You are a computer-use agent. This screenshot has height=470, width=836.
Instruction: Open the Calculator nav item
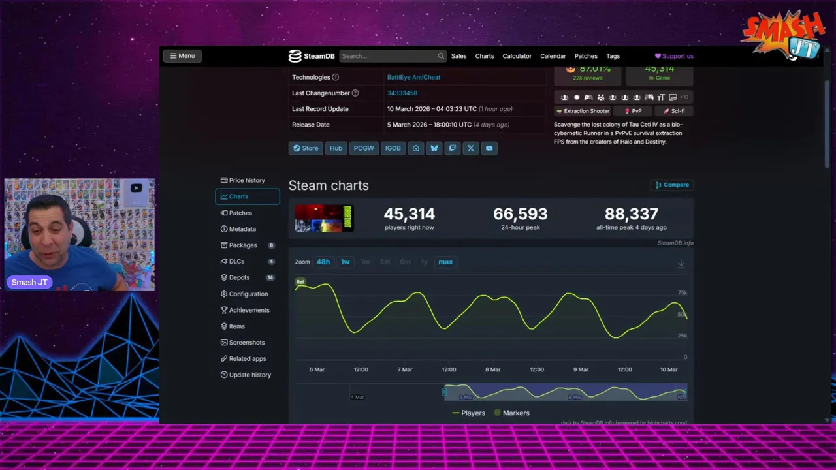[517, 56]
